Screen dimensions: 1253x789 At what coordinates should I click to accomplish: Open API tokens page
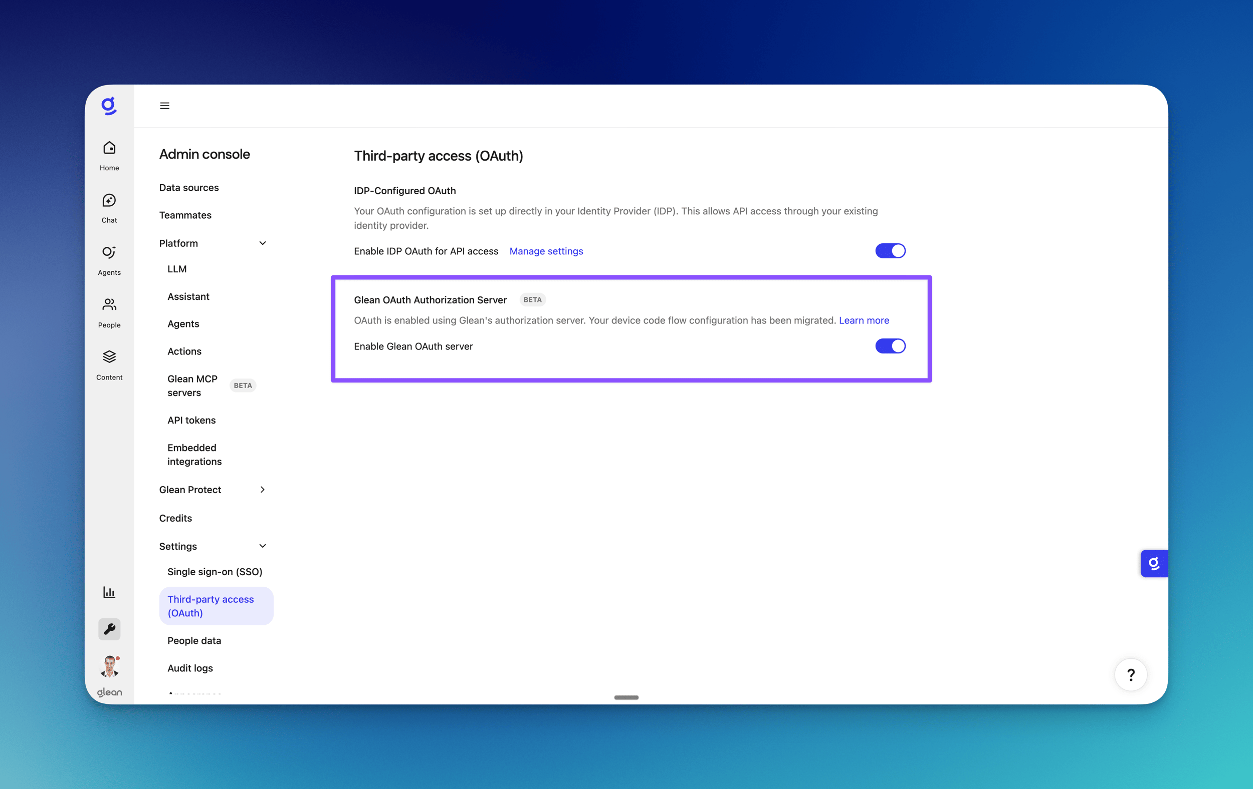(x=191, y=420)
